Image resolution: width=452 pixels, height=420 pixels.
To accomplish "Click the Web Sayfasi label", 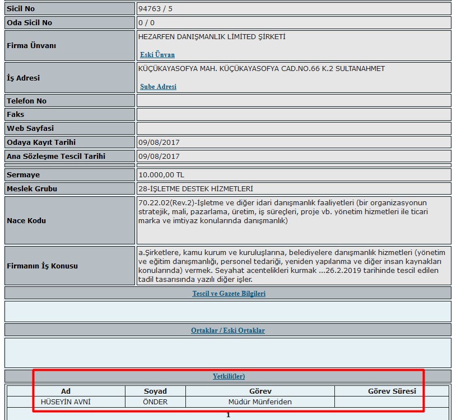I will pos(30,128).
